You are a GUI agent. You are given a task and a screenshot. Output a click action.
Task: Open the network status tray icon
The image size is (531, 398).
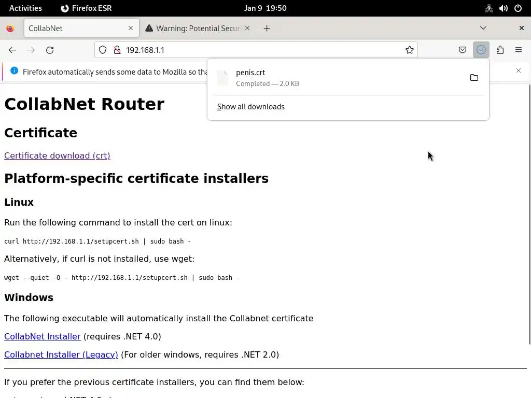click(488, 8)
